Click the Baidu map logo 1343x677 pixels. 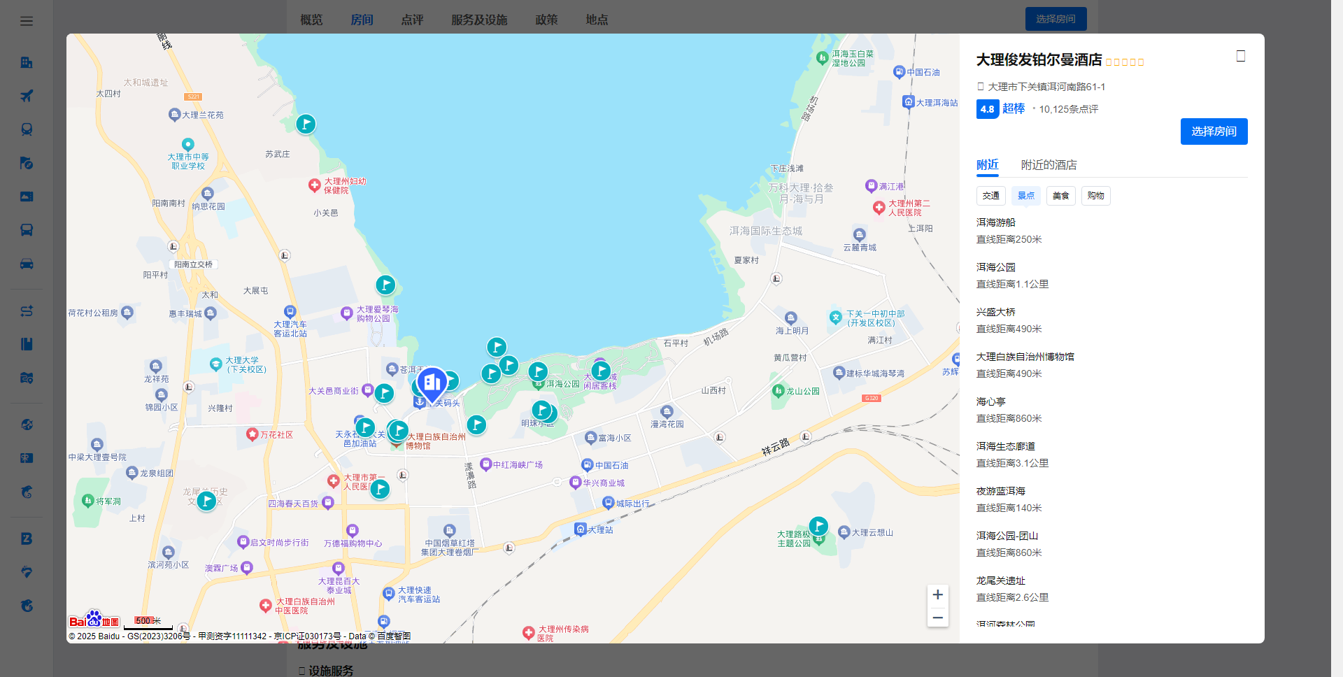(94, 620)
